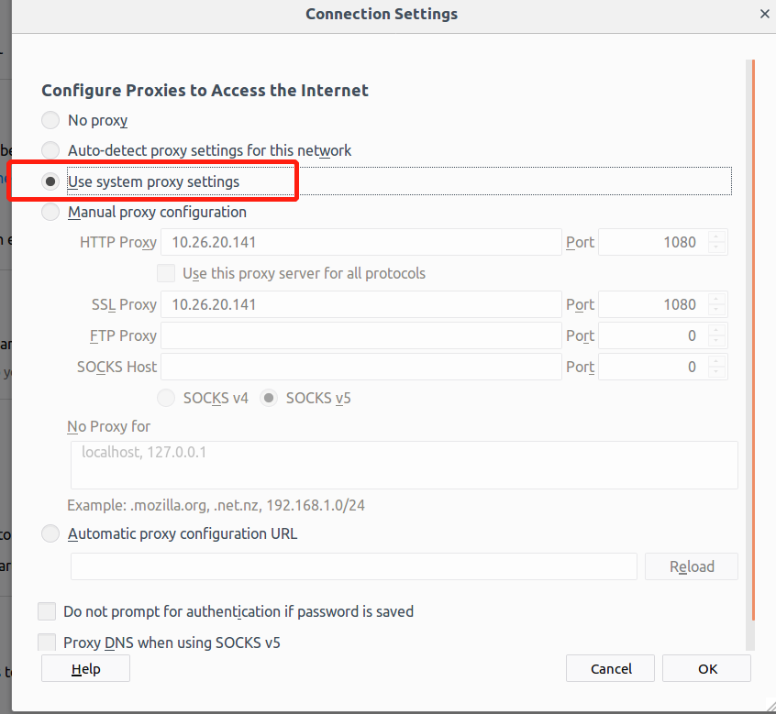Viewport: 776px width, 714px height.
Task: Click the SSL Proxy address field
Action: tap(360, 304)
